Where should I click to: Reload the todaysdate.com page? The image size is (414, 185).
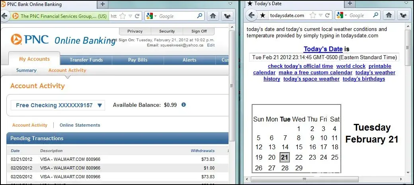point(327,15)
